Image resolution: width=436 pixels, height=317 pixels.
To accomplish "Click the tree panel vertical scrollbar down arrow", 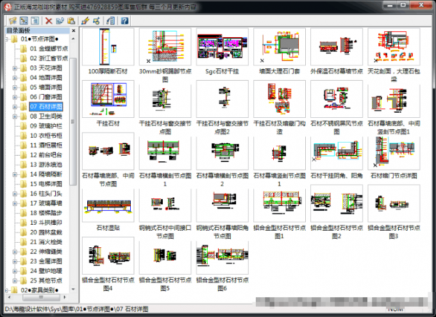I will (x=73, y=289).
